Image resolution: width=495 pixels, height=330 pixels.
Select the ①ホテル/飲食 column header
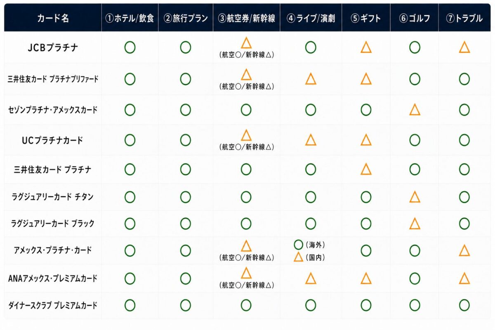tap(130, 19)
